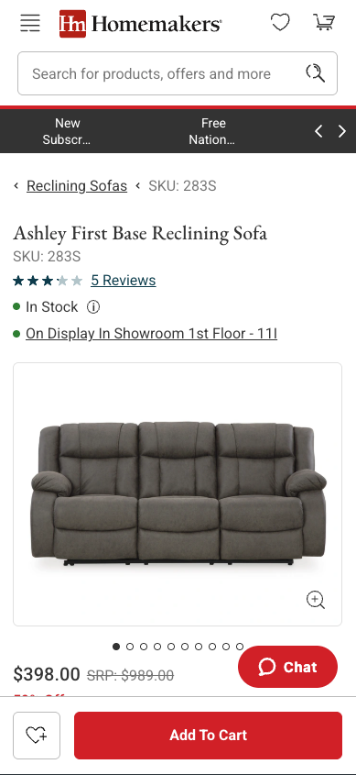
Task: Select the second image carousel dot
Action: click(130, 647)
